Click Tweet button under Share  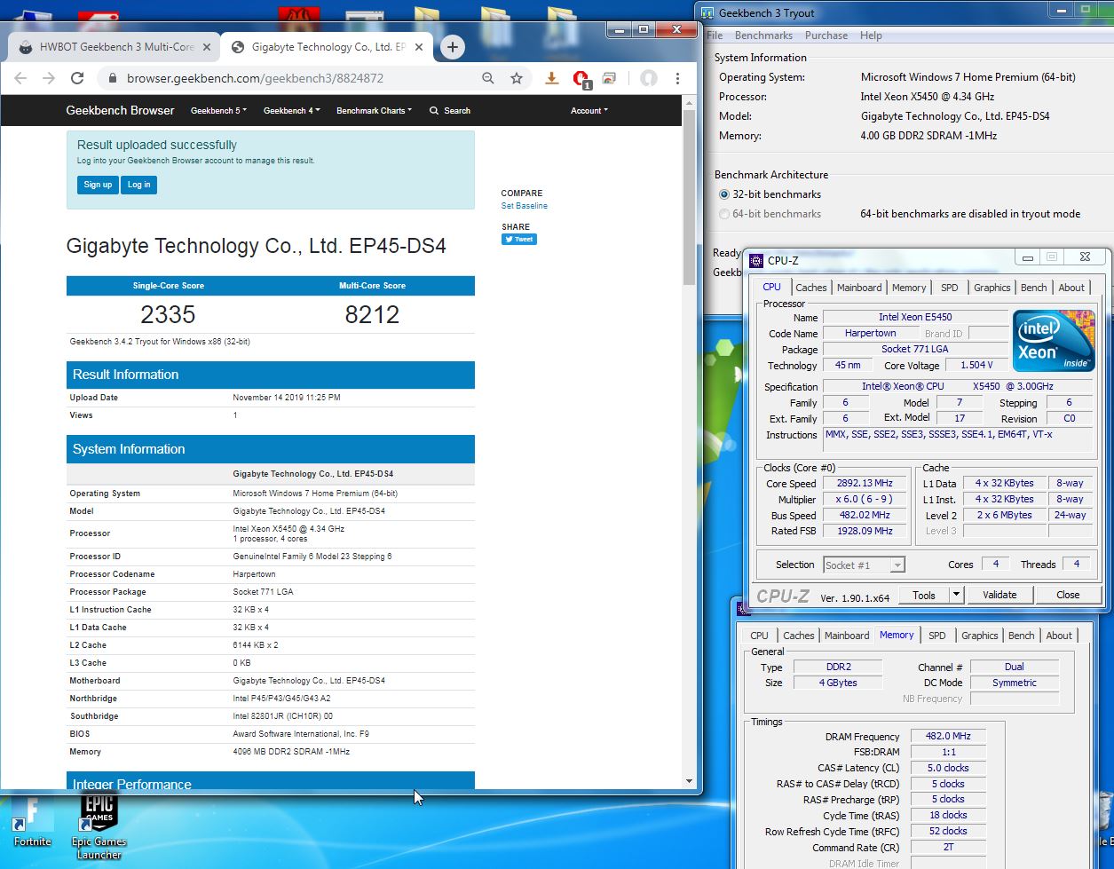coord(519,239)
